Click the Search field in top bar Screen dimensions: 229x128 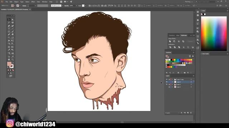[x=205, y=2]
